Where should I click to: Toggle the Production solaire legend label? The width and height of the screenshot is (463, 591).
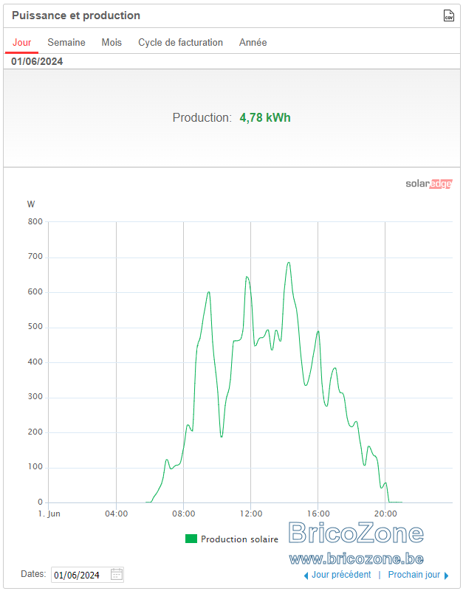pyautogui.click(x=239, y=539)
